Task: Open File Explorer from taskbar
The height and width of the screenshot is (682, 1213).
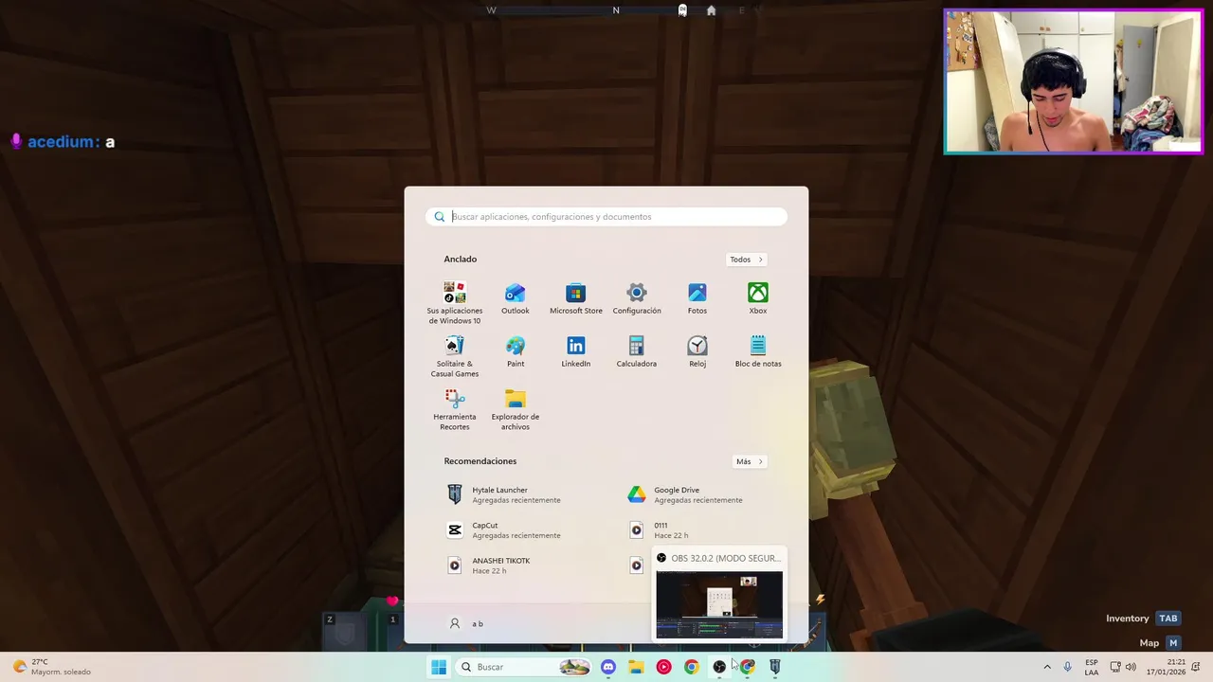Action: (x=636, y=667)
